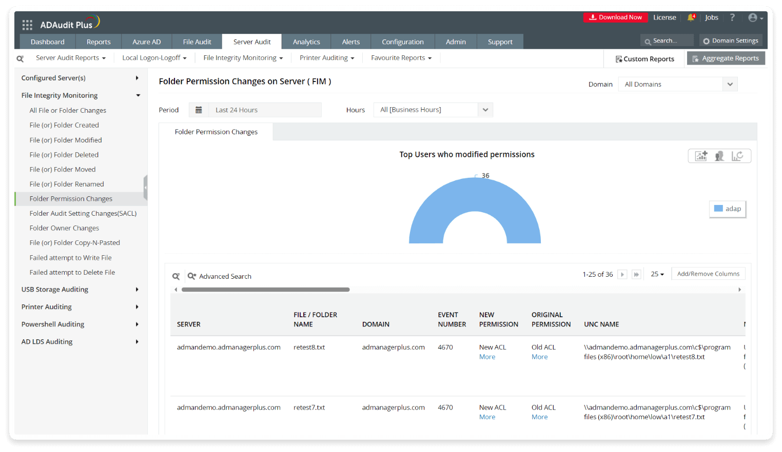The height and width of the screenshot is (452, 782).
Task: Click the table scroll-left arrow
Action: [176, 290]
